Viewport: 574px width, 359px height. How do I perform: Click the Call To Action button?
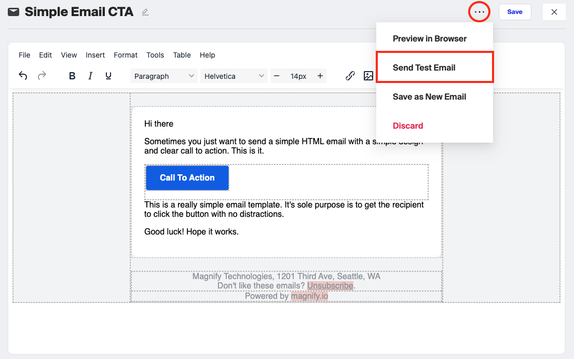(187, 178)
